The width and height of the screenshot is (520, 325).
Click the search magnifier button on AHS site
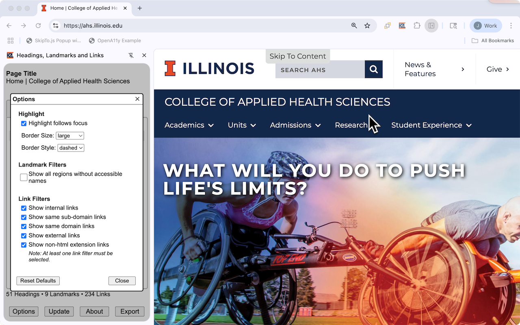pos(374,69)
